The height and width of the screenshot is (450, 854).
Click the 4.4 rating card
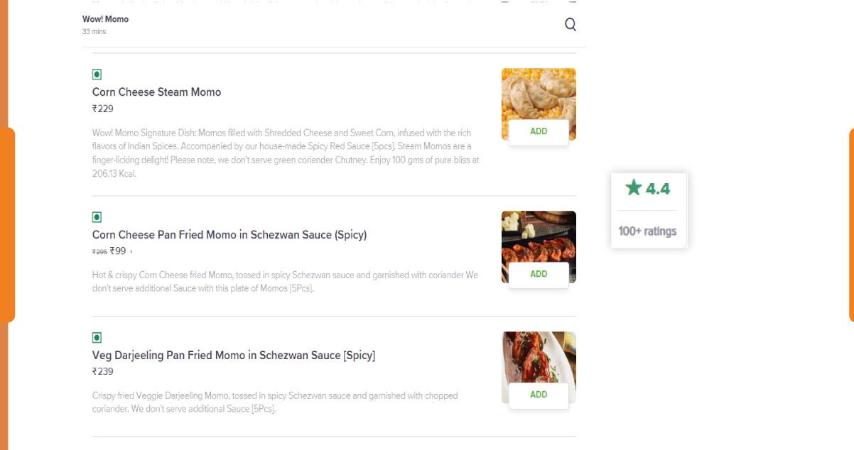[648, 210]
